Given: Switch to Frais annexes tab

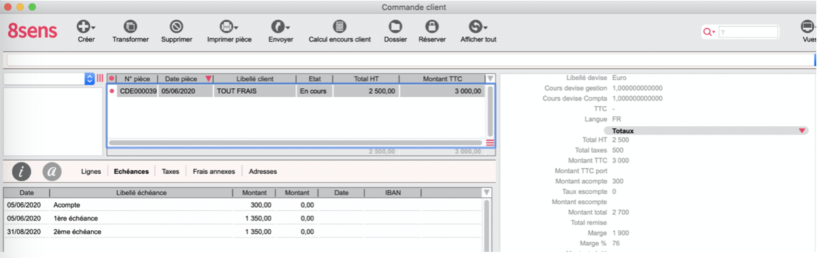Looking at the screenshot, I should point(214,172).
